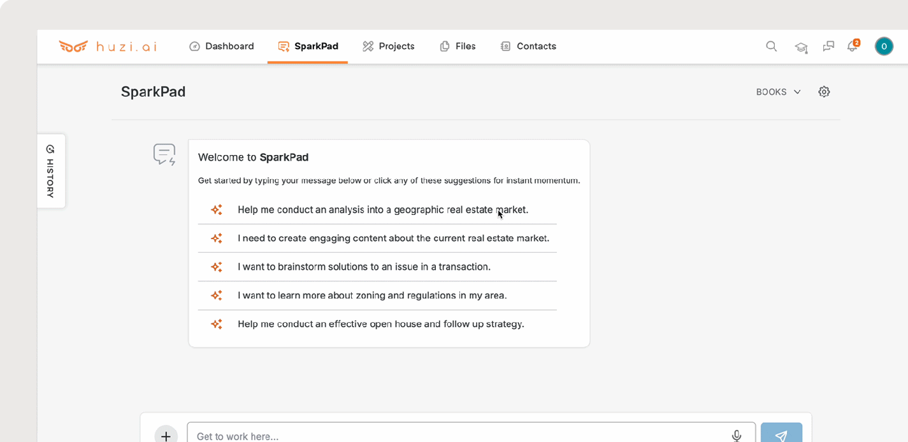
Task: Expand the History side panel
Action: point(51,171)
